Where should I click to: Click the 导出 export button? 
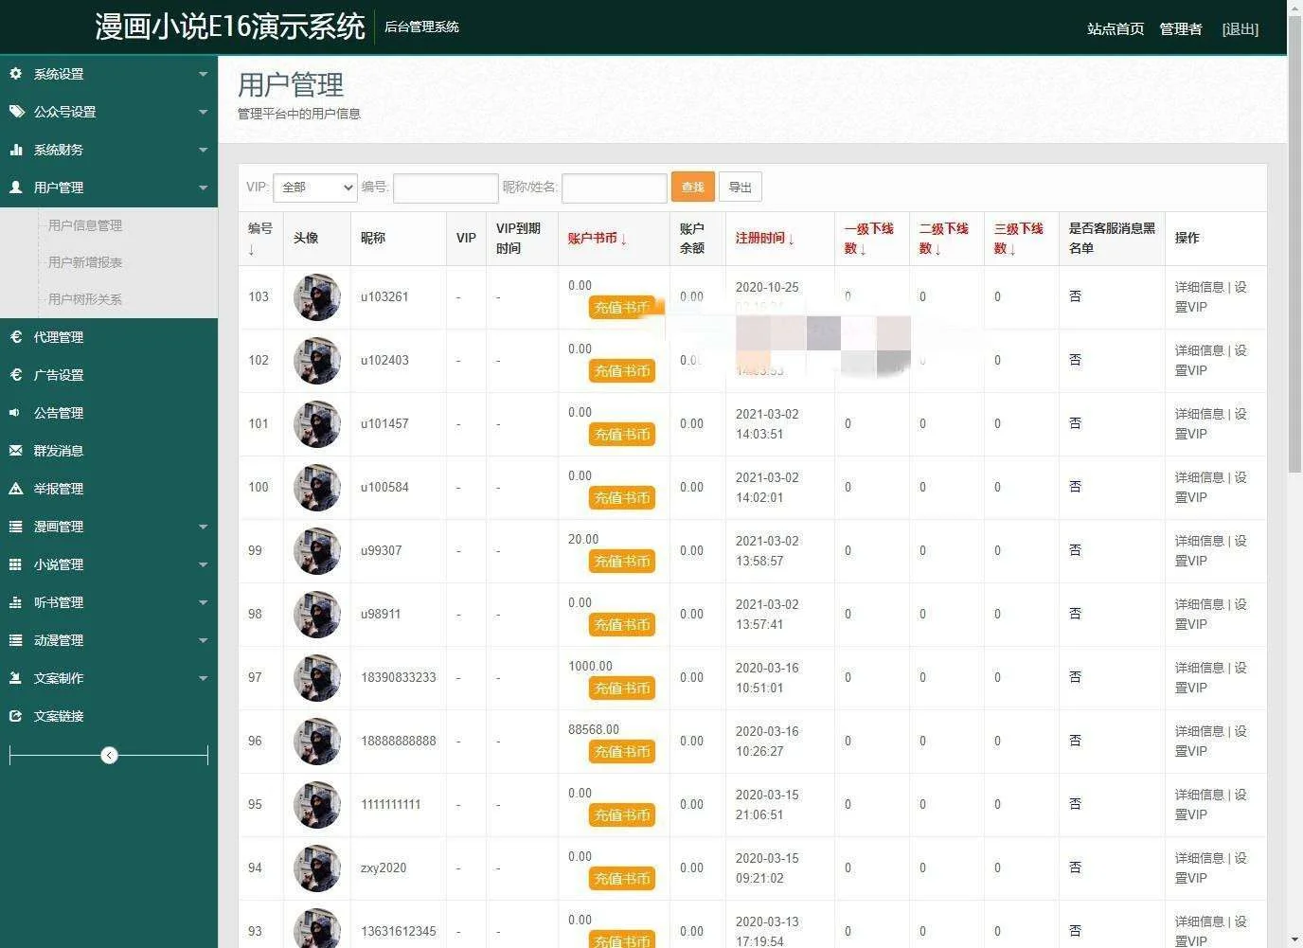pyautogui.click(x=740, y=188)
